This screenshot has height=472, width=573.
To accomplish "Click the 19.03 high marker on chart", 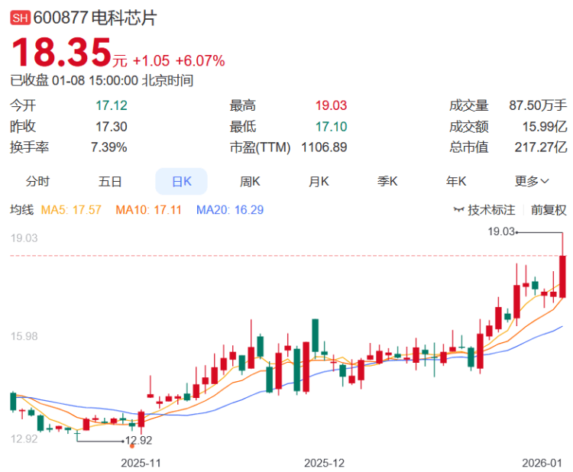I will [501, 231].
